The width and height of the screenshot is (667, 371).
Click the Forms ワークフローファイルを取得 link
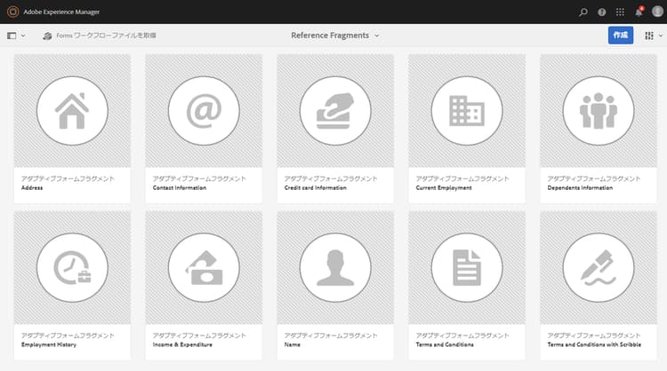pyautogui.click(x=106, y=36)
